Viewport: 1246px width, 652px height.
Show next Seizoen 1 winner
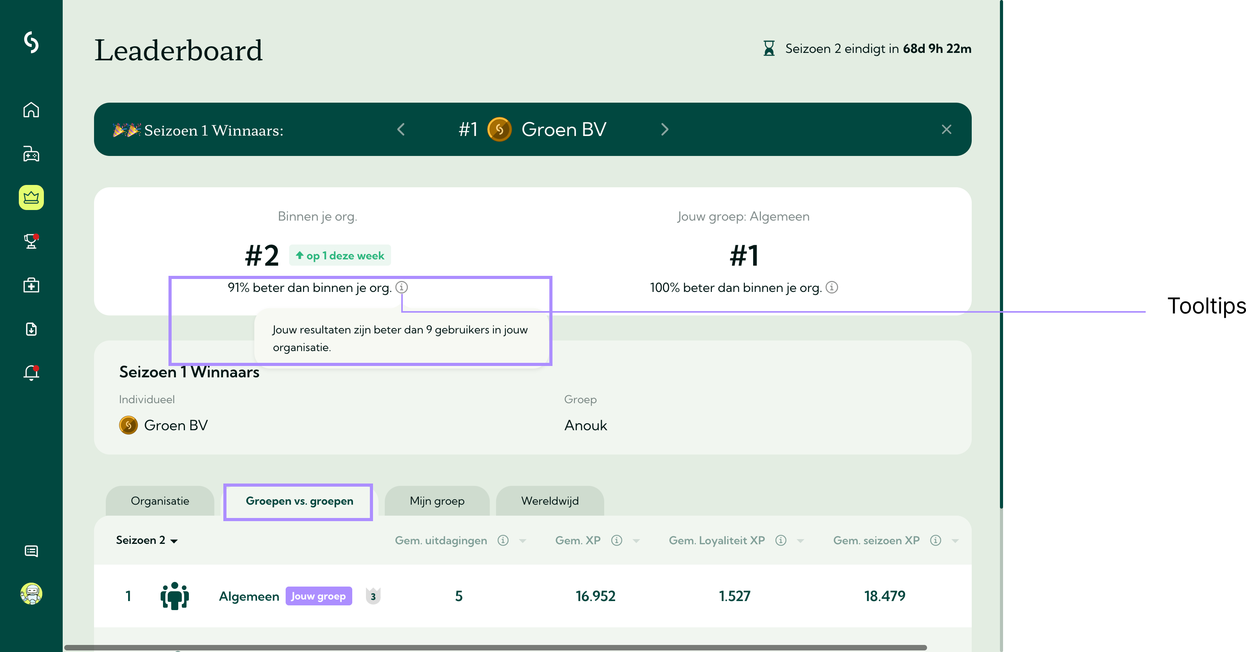tap(665, 130)
